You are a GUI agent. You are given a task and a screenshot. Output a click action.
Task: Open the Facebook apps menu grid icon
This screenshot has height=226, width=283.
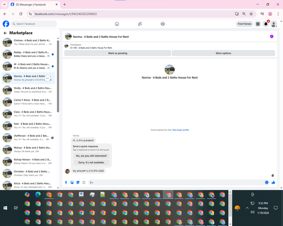(258, 24)
